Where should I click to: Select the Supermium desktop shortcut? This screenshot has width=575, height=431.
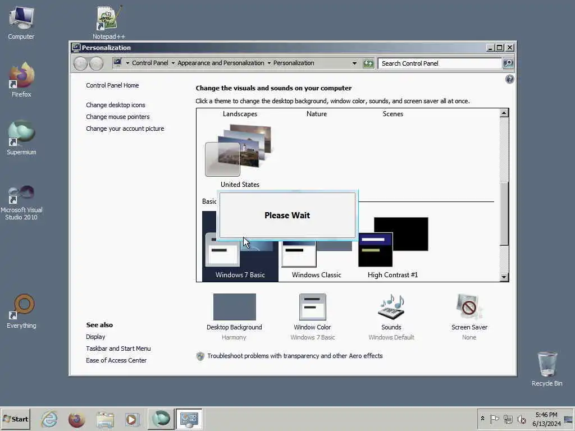click(x=21, y=138)
